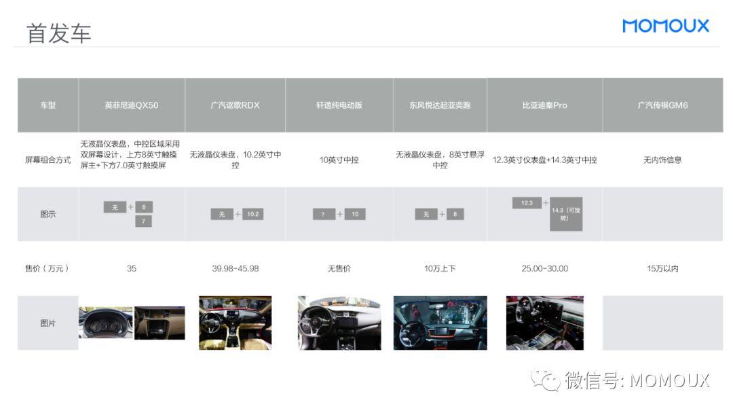Open the 比亚迪秦Pro interior photo
Screen dimensions: 733x413
tap(544, 323)
